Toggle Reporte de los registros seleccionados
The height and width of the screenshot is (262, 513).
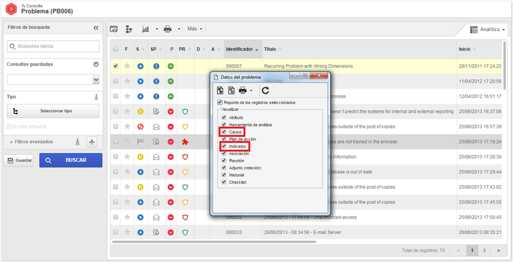point(220,103)
